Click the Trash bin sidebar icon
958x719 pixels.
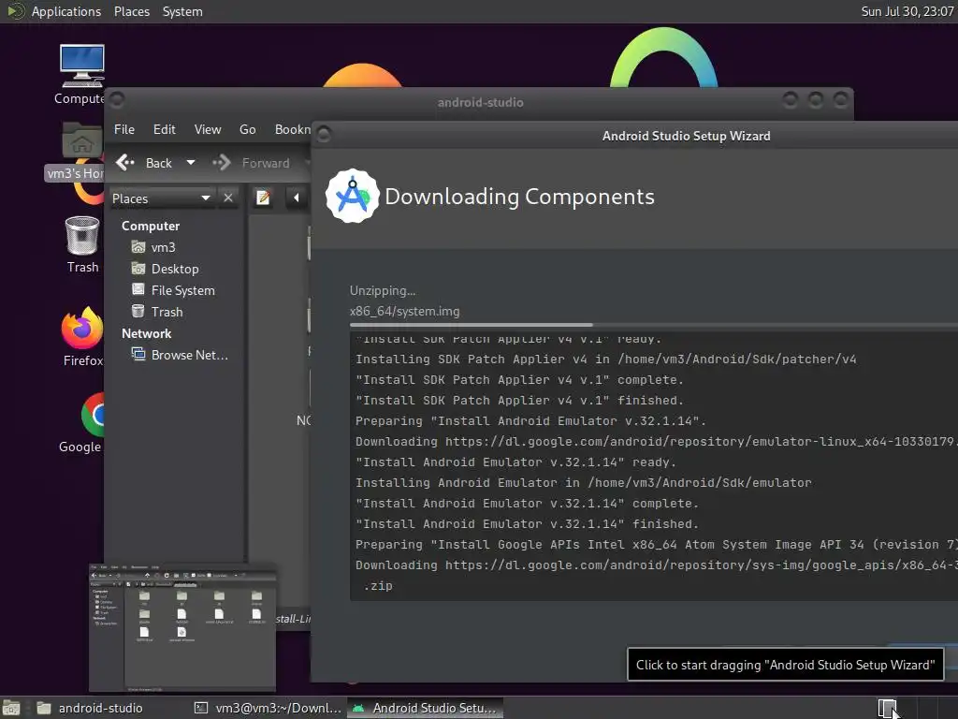point(138,311)
